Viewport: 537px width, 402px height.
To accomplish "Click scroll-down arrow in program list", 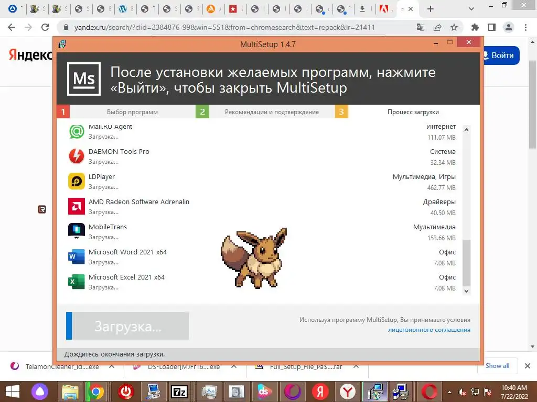I will 466,291.
